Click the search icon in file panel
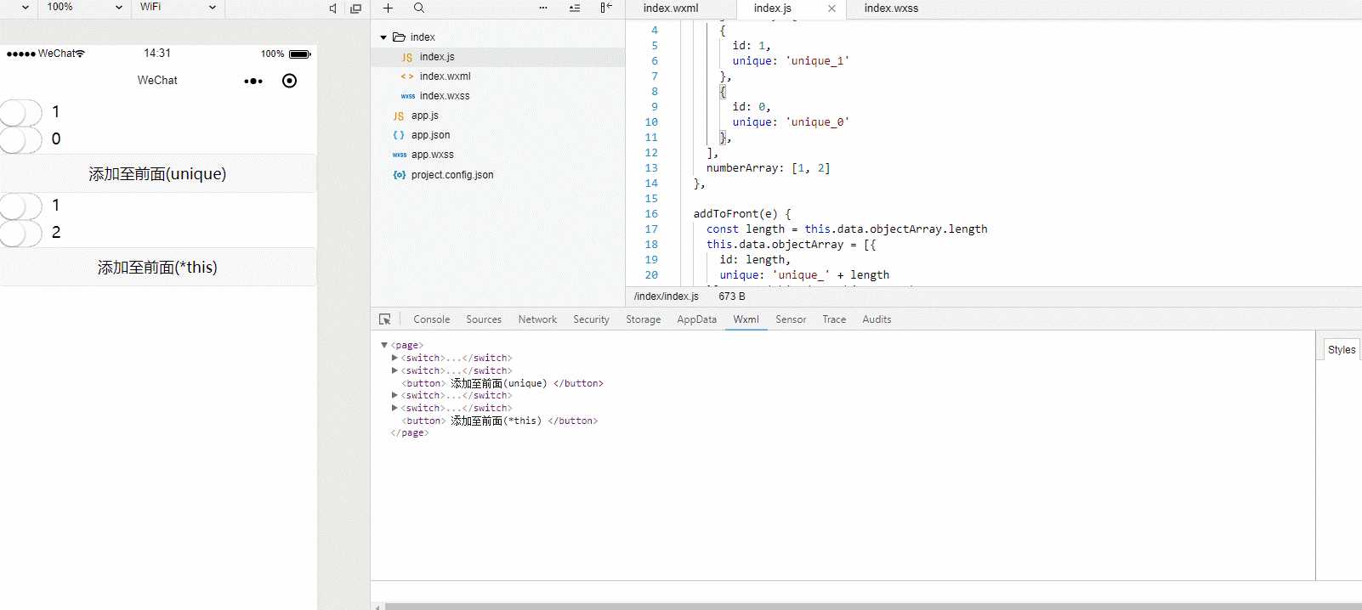Viewport: 1362px width, 610px height. 419,8
